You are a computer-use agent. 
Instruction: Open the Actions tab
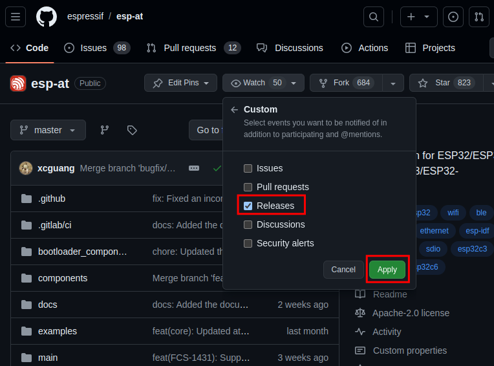tap(365, 48)
